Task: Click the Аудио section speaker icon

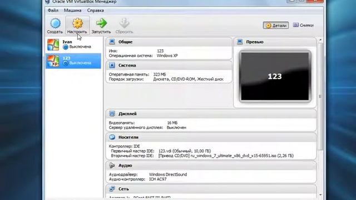Action: (112, 166)
